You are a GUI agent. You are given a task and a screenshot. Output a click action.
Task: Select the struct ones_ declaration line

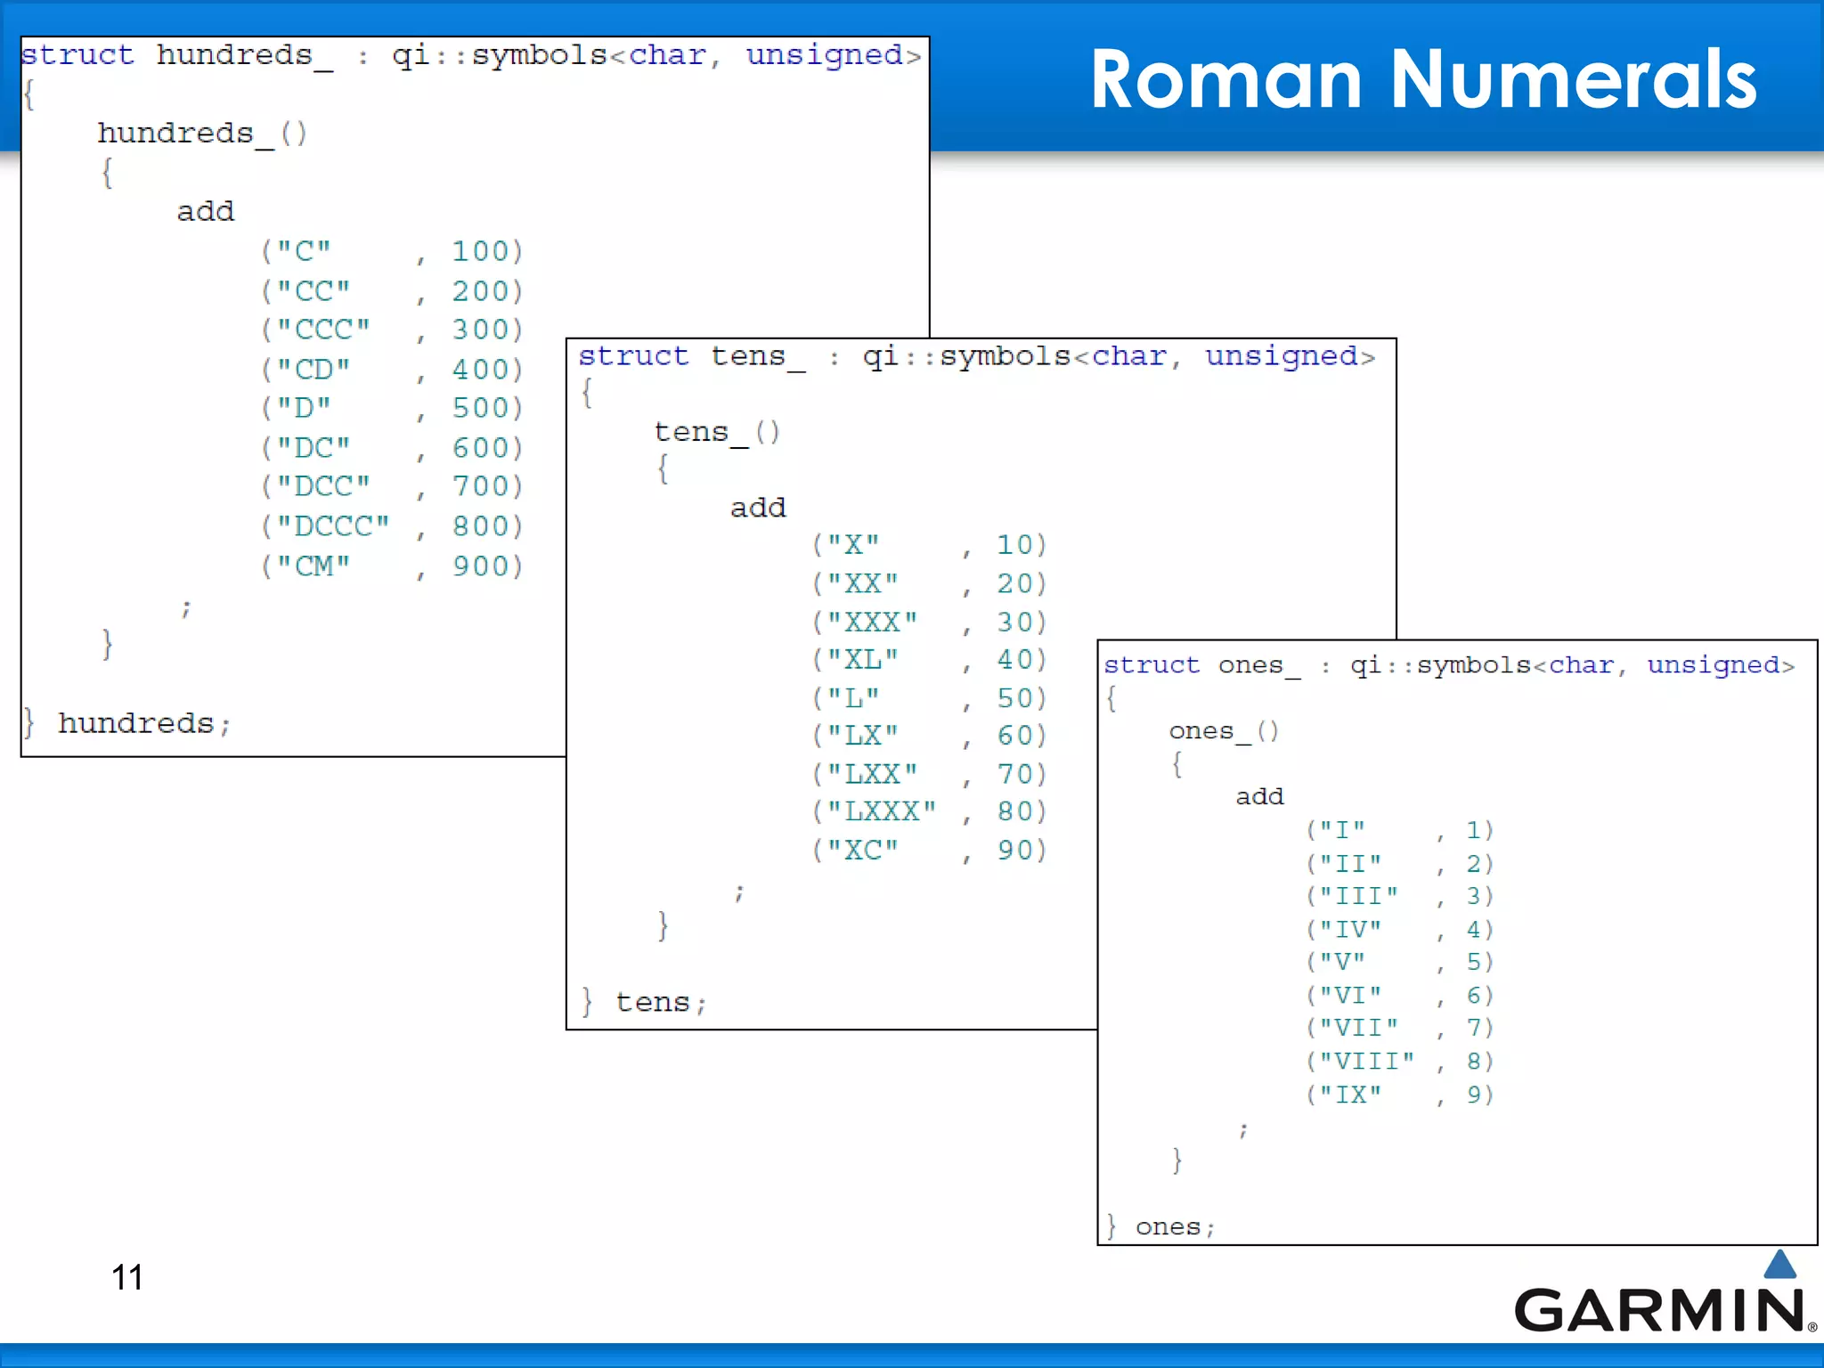(1449, 665)
